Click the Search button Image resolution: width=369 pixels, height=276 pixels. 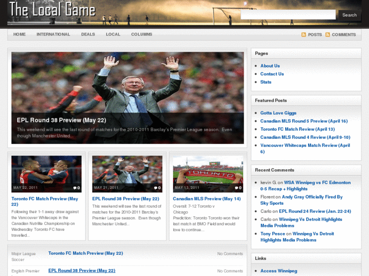pos(350,15)
